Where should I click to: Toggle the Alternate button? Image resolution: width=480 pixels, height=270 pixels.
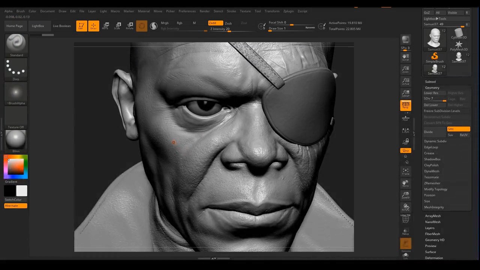point(16,205)
